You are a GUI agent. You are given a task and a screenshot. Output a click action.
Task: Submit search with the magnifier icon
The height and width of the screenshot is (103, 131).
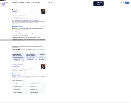pos(54,3)
